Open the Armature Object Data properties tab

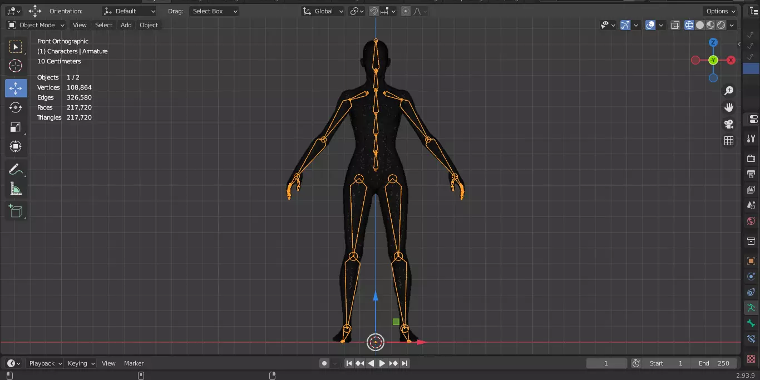click(751, 308)
